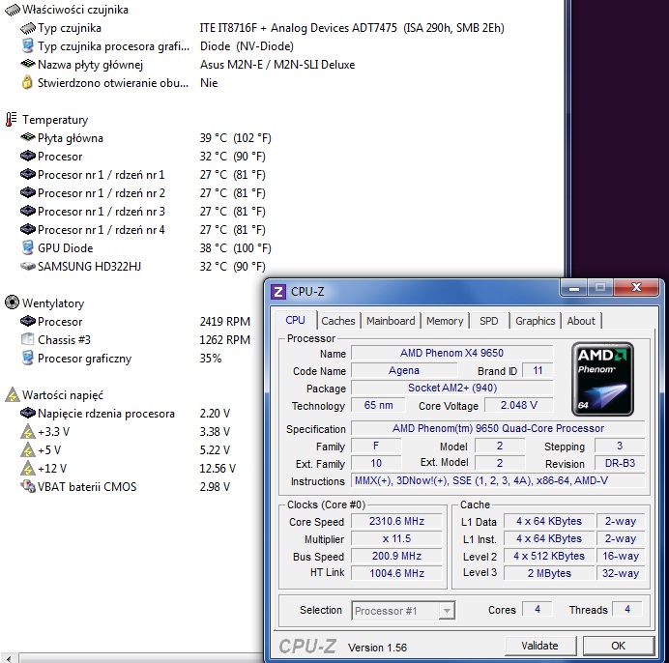Click the OK button in CPU-Z

click(618, 646)
